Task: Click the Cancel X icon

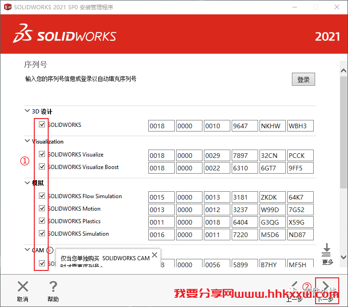Action: (23, 286)
